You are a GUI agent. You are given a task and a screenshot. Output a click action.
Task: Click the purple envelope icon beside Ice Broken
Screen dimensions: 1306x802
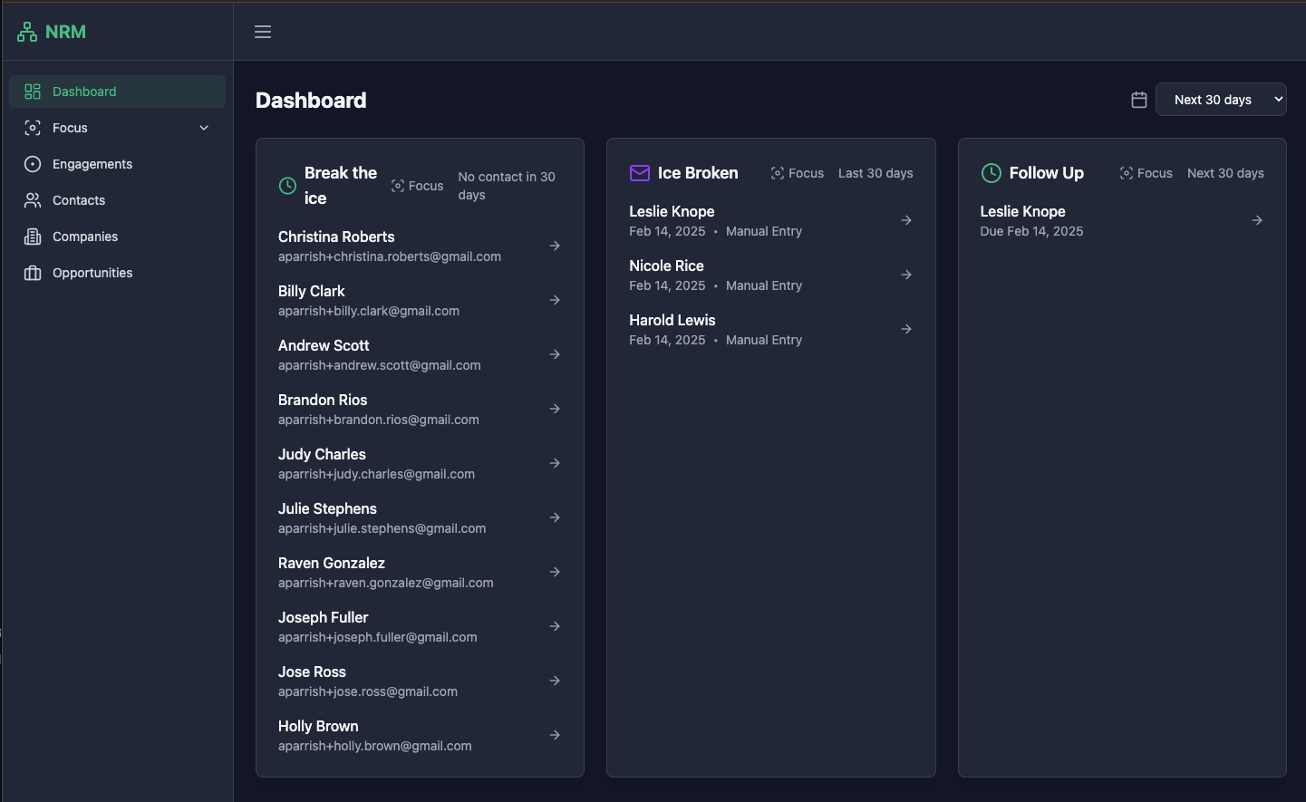(640, 172)
